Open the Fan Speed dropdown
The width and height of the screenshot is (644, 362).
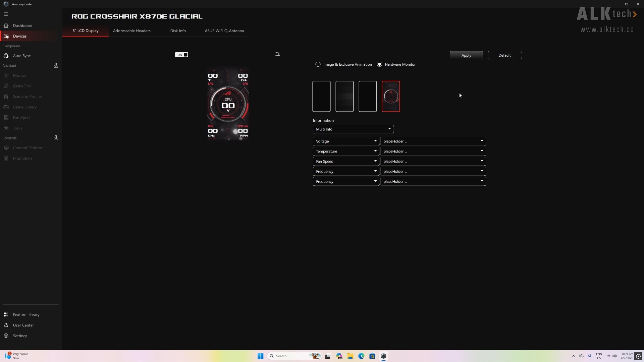[346, 161]
